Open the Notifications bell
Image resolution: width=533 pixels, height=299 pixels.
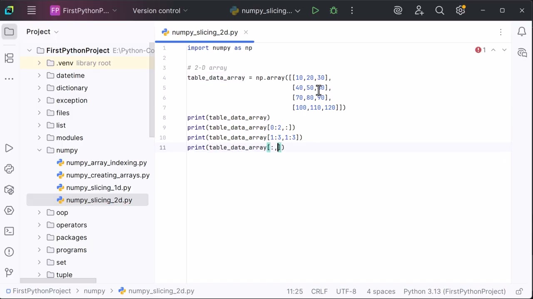tap(522, 32)
